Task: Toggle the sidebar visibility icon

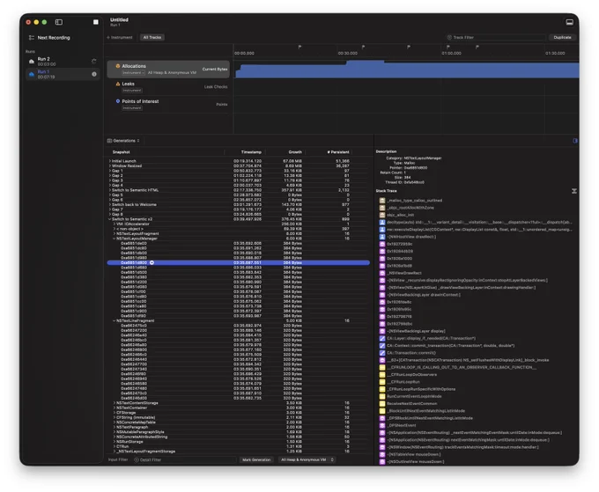Action: click(x=59, y=22)
